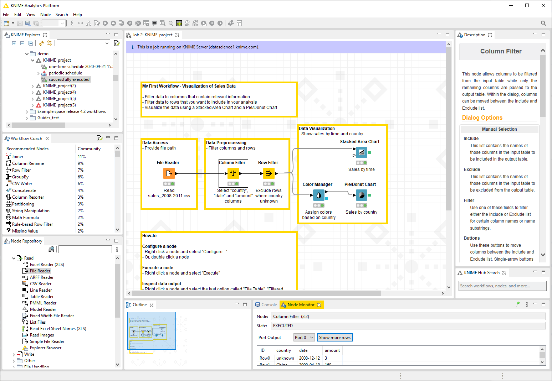
Task: Select CSV Reader in Node Repository
Action: (x=41, y=284)
